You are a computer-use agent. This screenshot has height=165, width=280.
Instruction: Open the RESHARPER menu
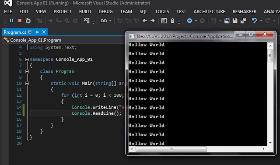(x=244, y=11)
